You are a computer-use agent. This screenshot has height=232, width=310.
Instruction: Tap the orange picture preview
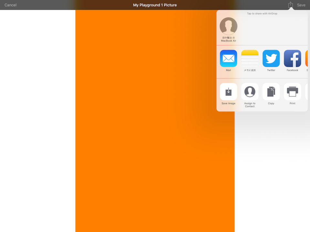click(x=145, y=161)
